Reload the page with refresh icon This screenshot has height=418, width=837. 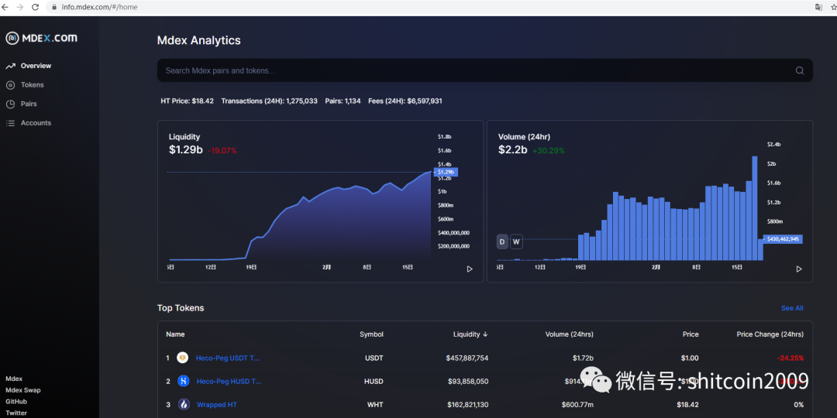coord(36,8)
